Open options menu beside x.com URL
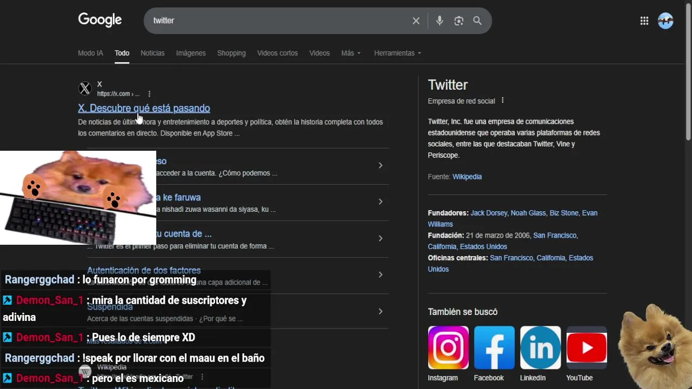The width and height of the screenshot is (692, 389). pyautogui.click(x=149, y=94)
